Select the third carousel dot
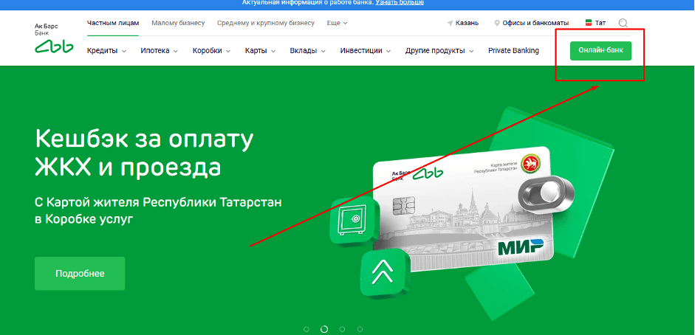Screen dimensions: 695x335 pyautogui.click(x=342, y=329)
